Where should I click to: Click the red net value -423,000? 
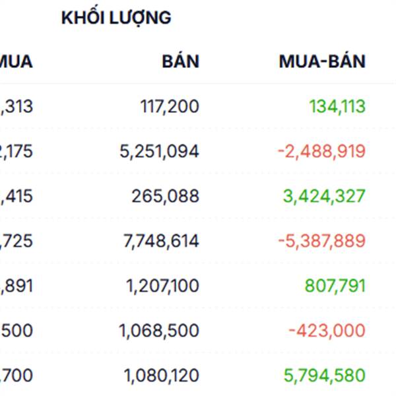326,331
